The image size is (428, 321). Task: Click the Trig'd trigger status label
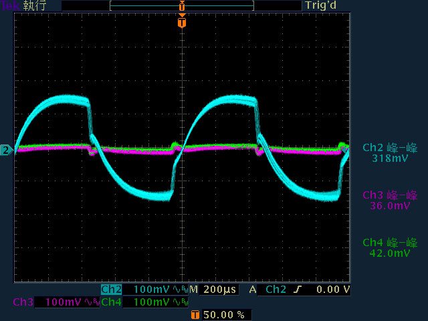click(322, 5)
